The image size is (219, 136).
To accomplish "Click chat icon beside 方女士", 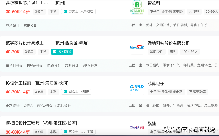I will [x=65, y=11].
